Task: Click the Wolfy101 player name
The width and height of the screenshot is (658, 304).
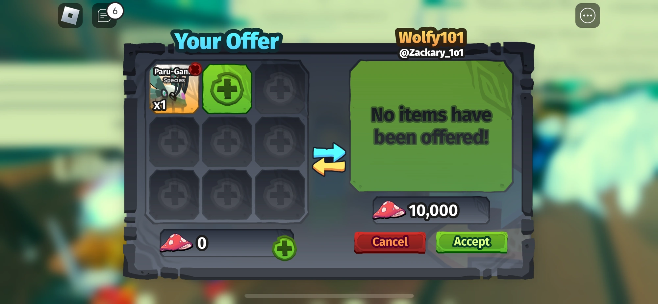Action: [431, 37]
